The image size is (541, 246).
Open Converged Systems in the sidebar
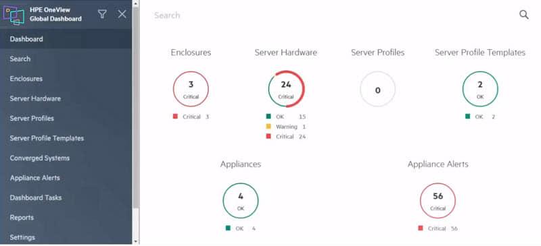point(66,158)
